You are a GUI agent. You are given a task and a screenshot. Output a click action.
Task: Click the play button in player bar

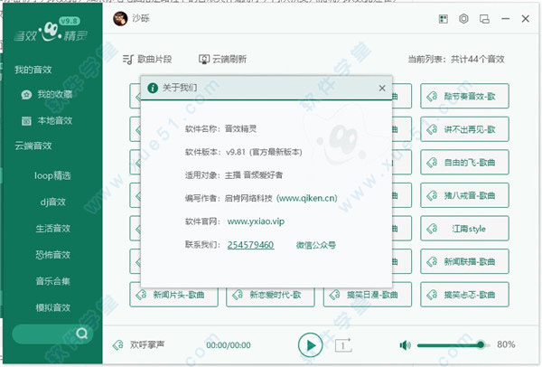tap(310, 345)
